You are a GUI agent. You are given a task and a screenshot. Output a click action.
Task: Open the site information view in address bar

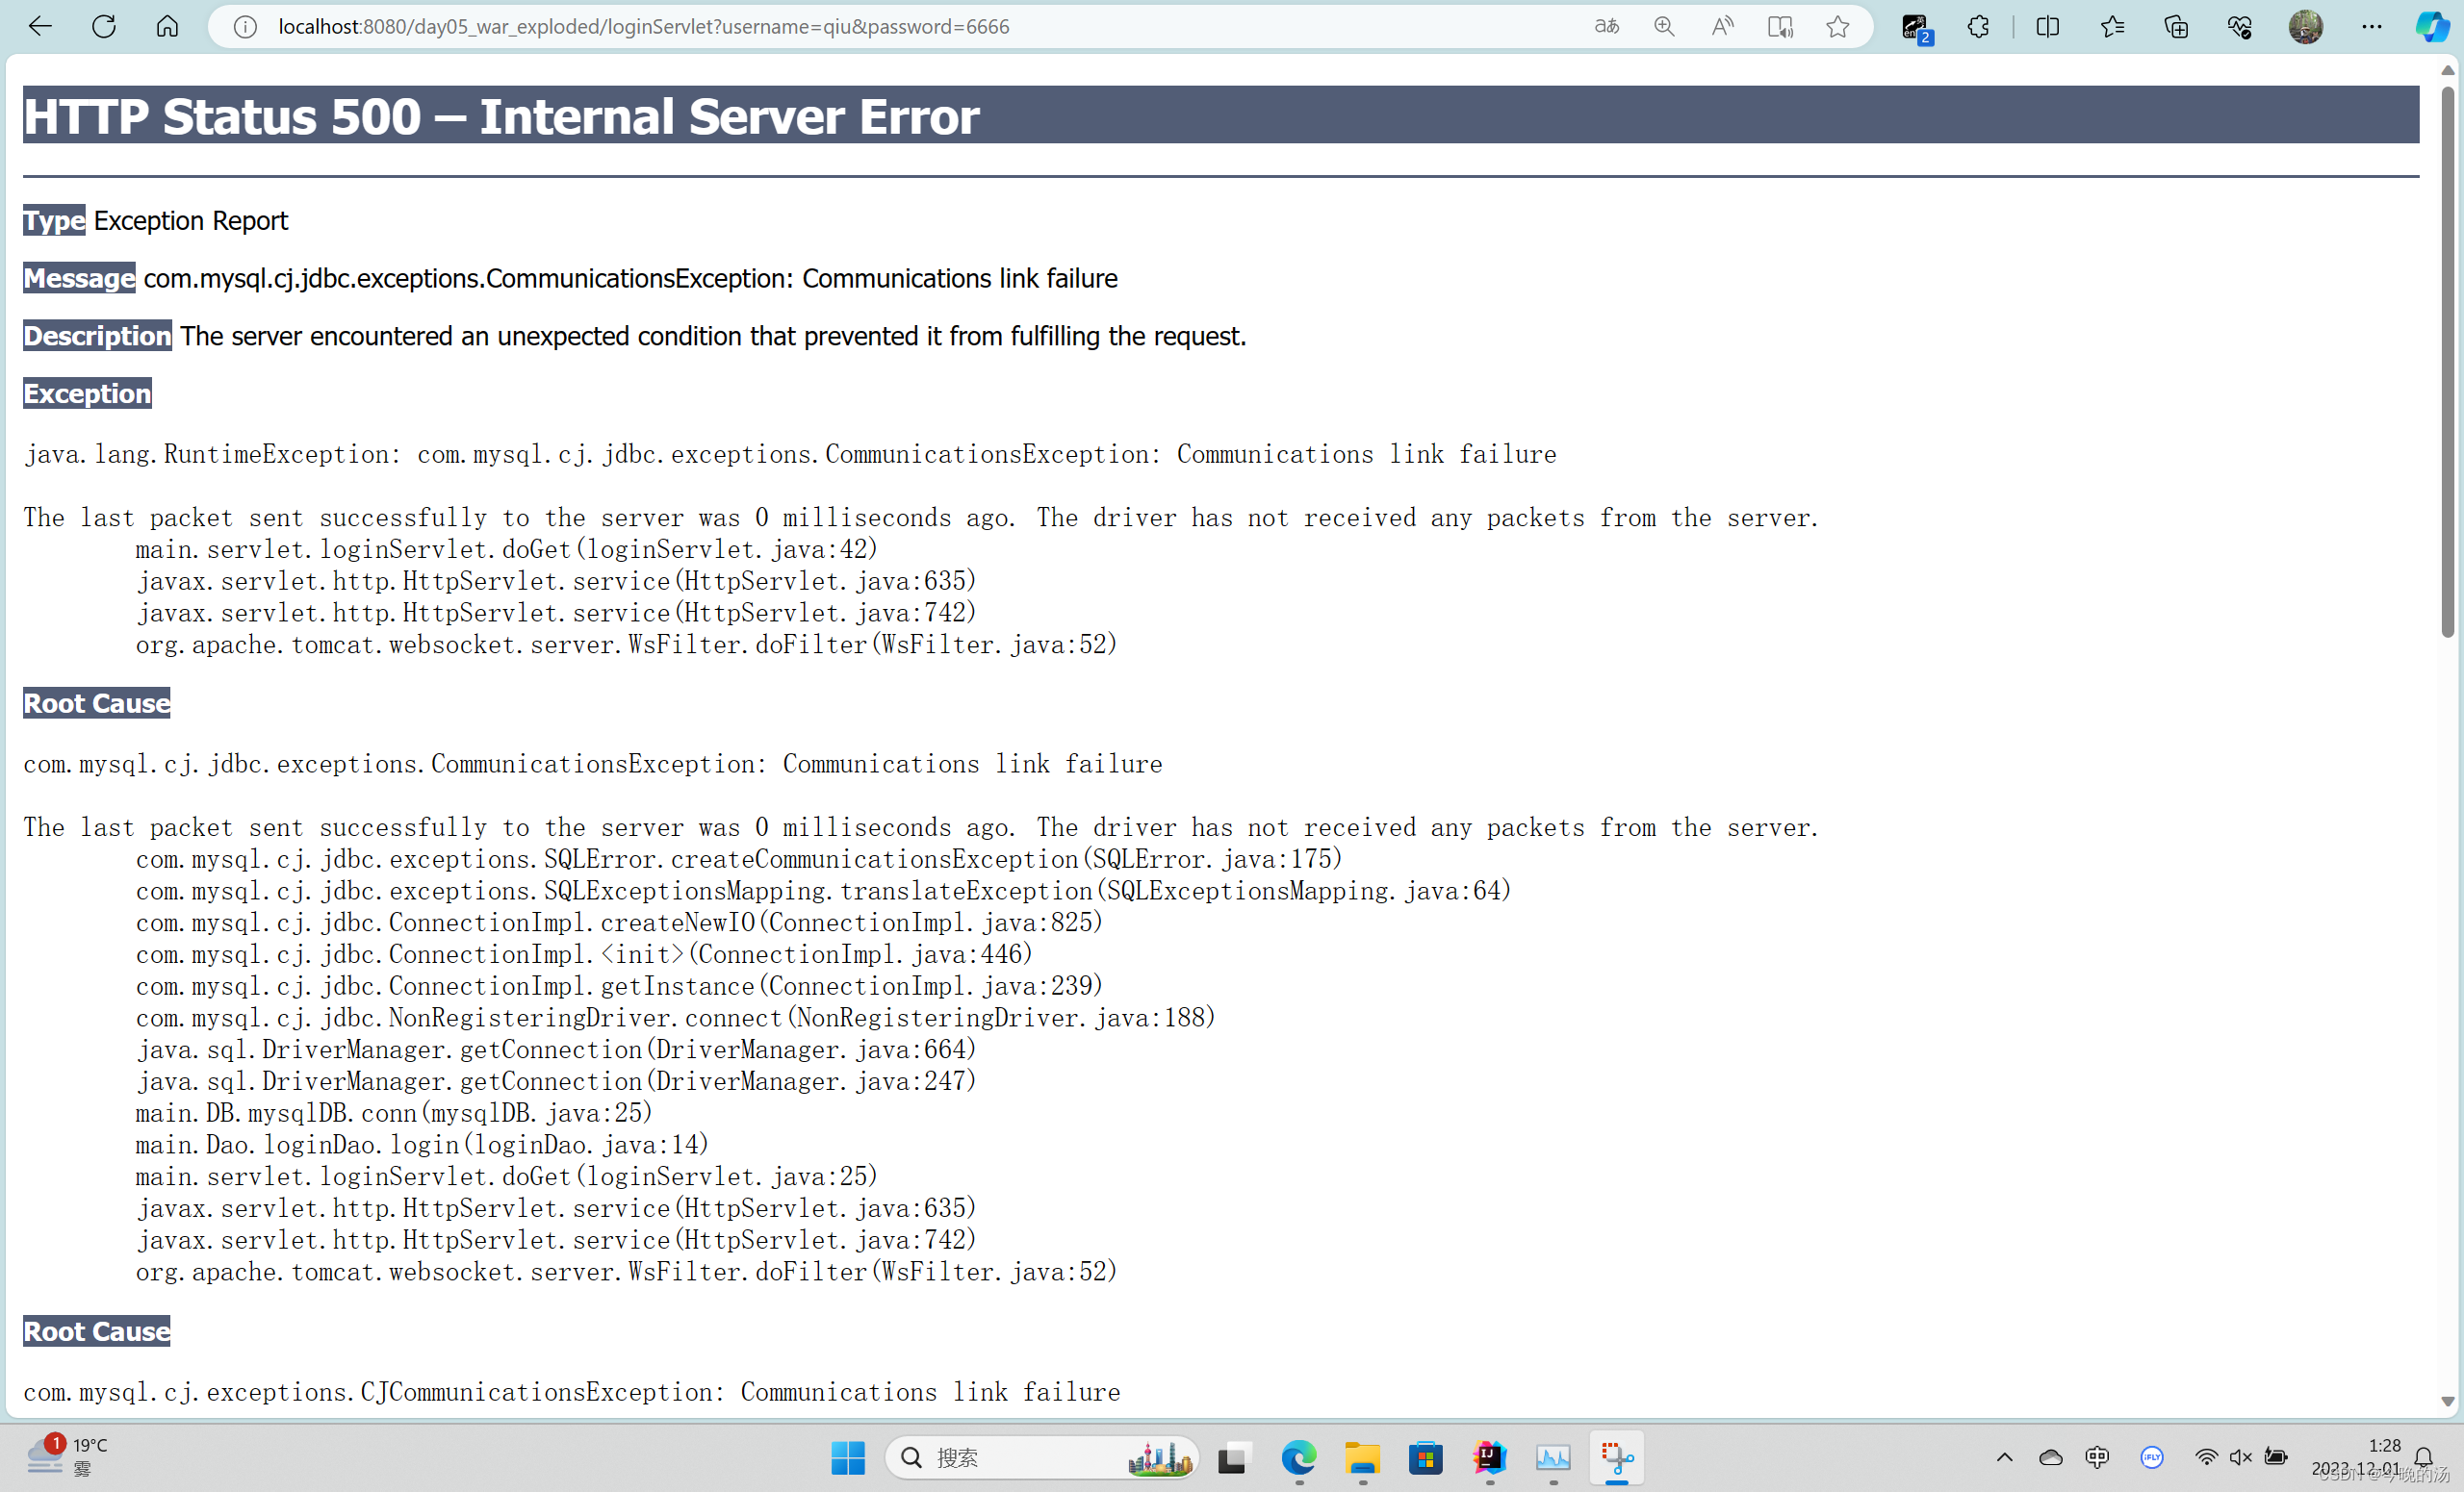click(x=245, y=26)
